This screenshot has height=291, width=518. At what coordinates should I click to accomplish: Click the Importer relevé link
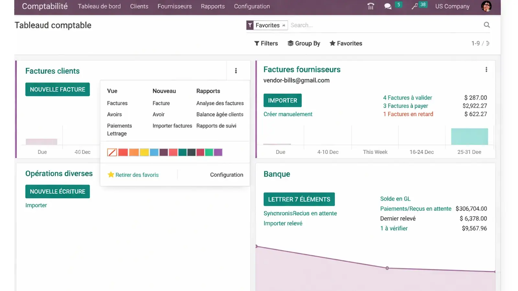coord(283,223)
